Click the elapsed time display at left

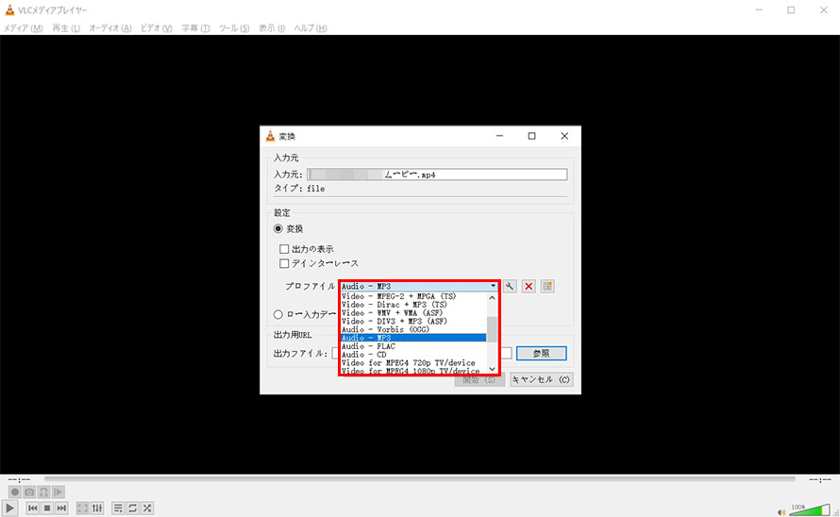[20, 479]
